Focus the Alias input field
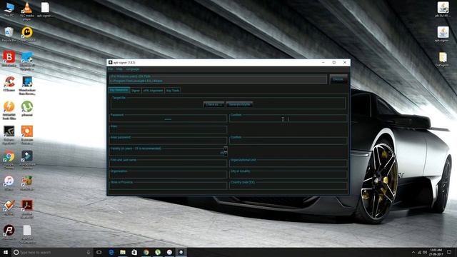Viewport: 457px width, 257px height. tap(169, 130)
